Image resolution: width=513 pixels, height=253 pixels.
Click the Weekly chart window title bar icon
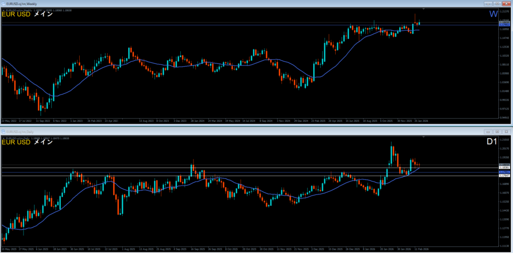click(3, 3)
